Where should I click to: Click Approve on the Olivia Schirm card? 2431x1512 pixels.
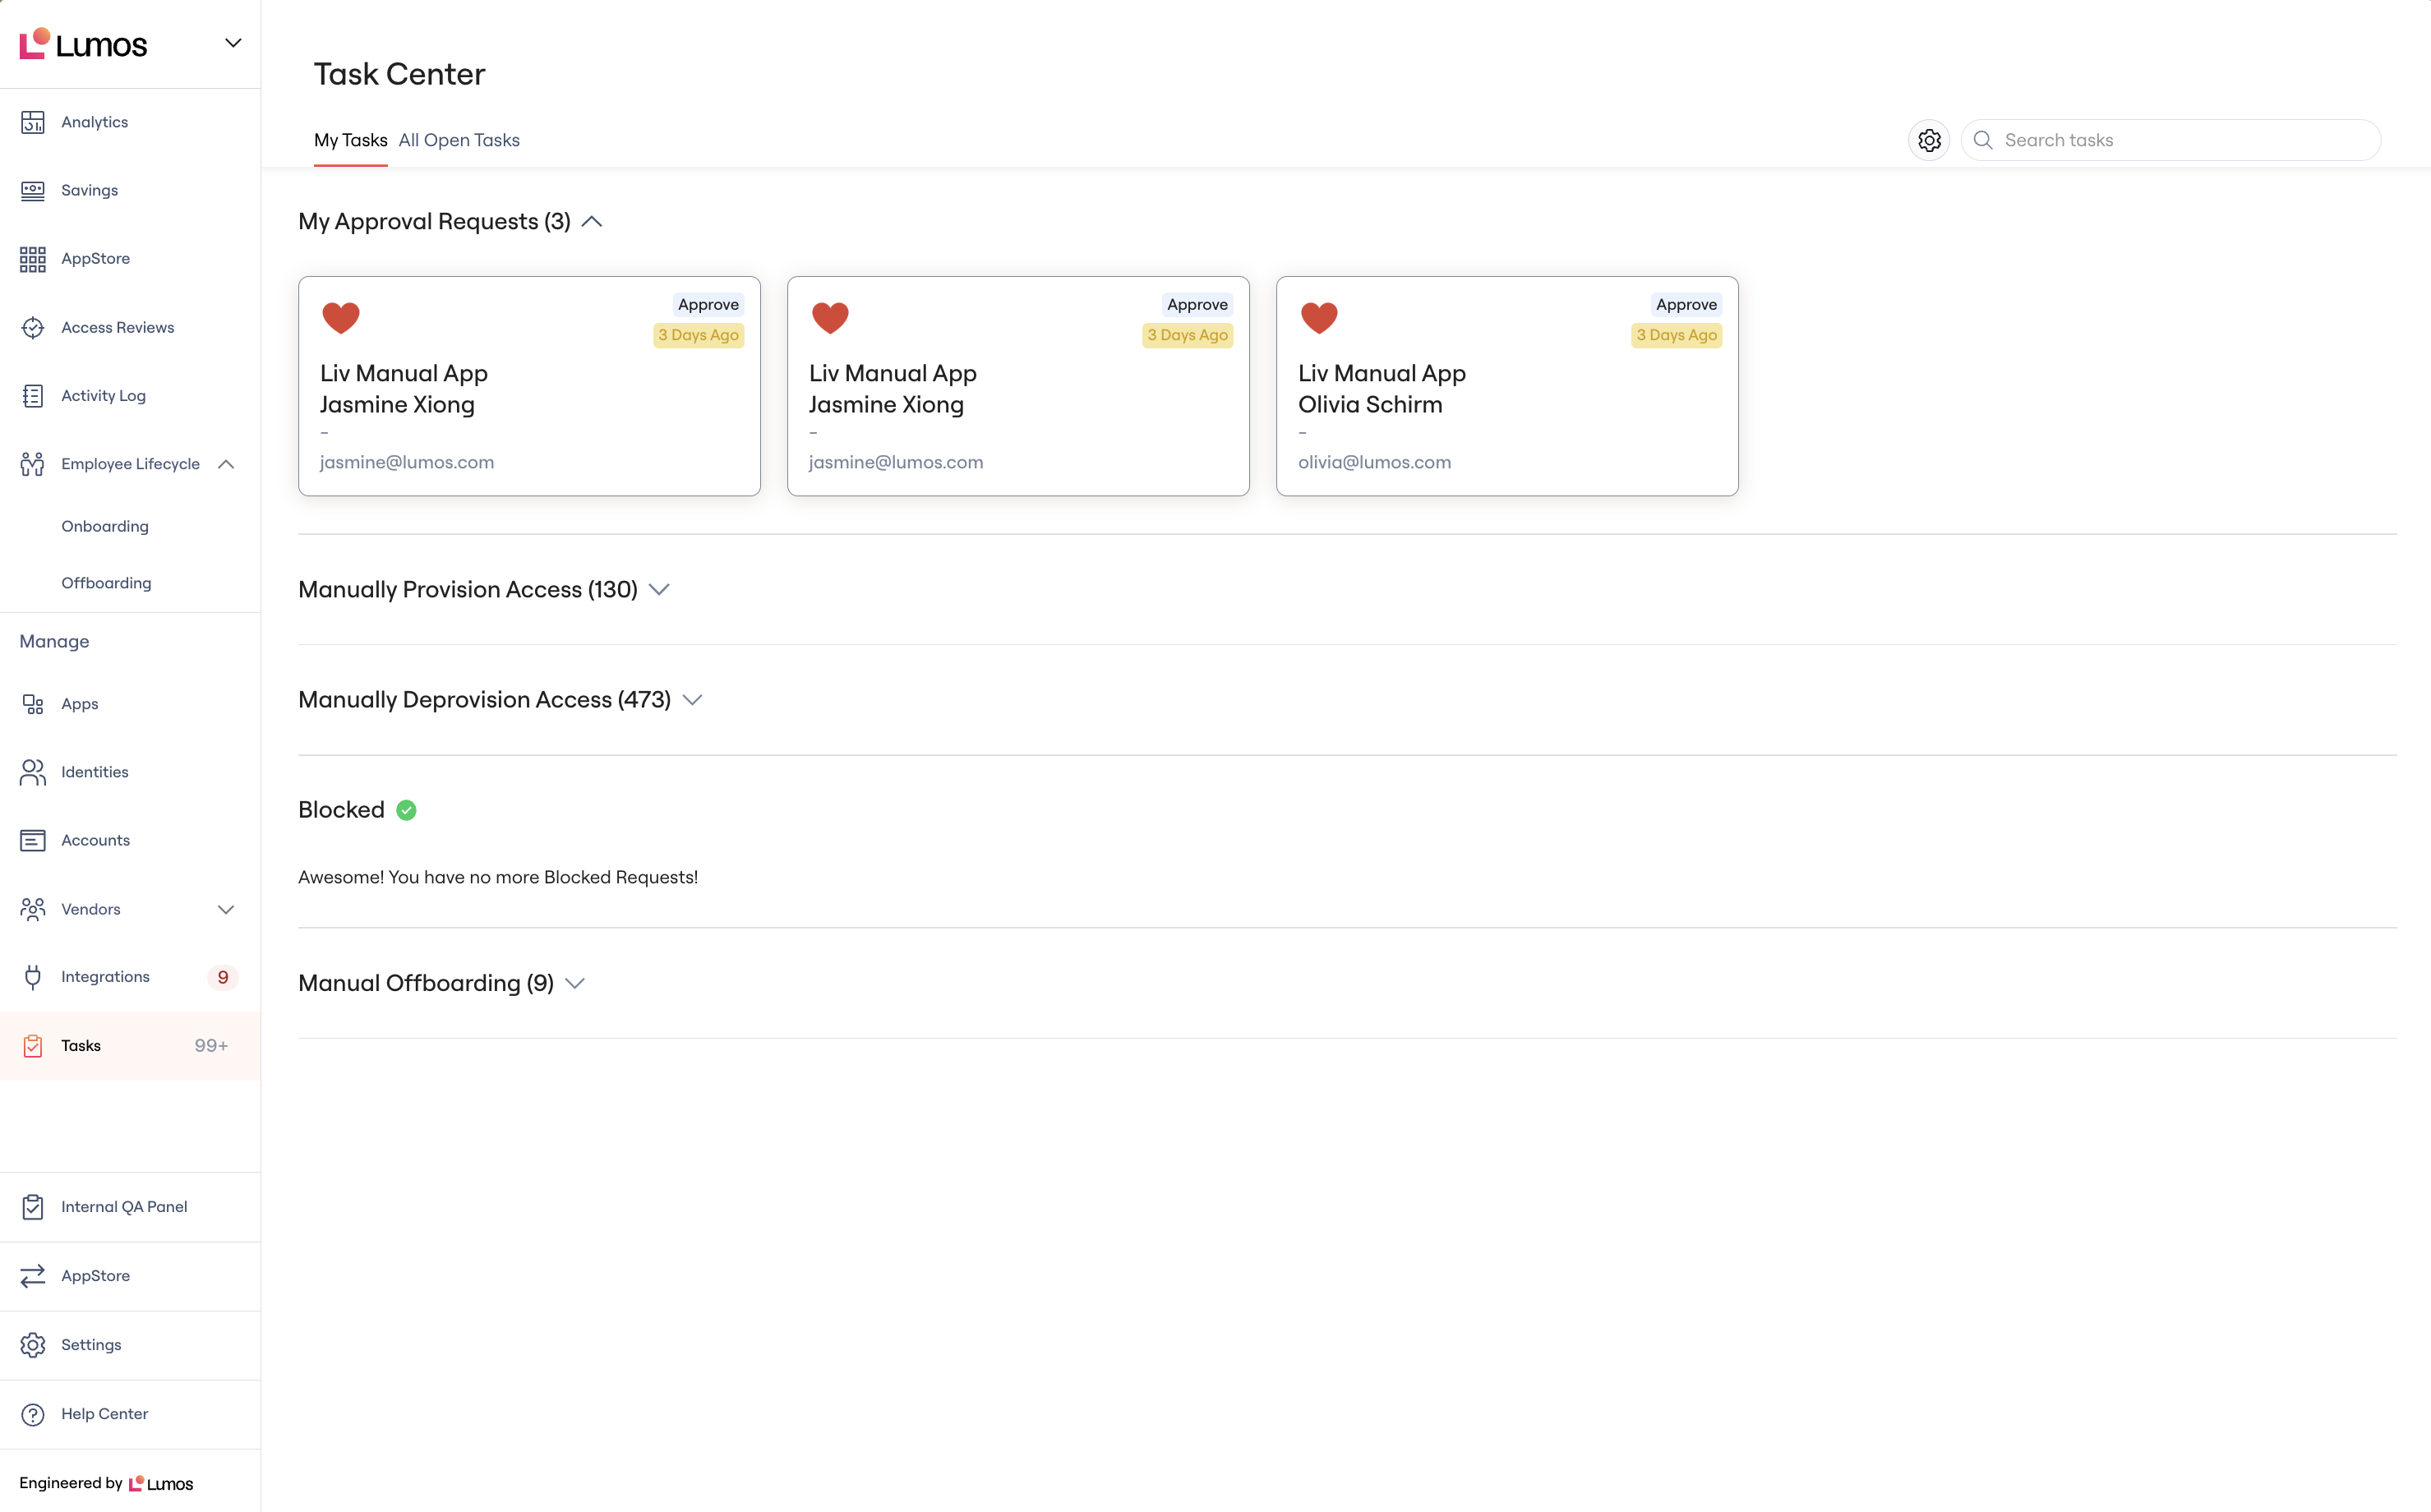tap(1686, 304)
